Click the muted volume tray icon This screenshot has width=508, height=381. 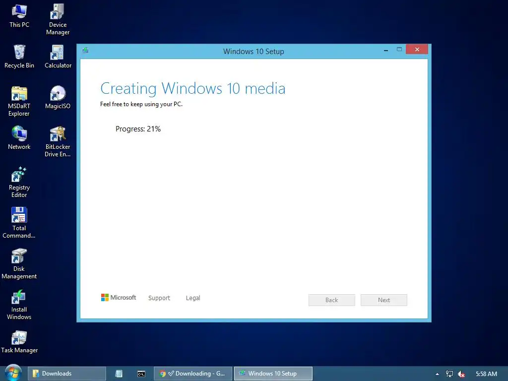461,374
